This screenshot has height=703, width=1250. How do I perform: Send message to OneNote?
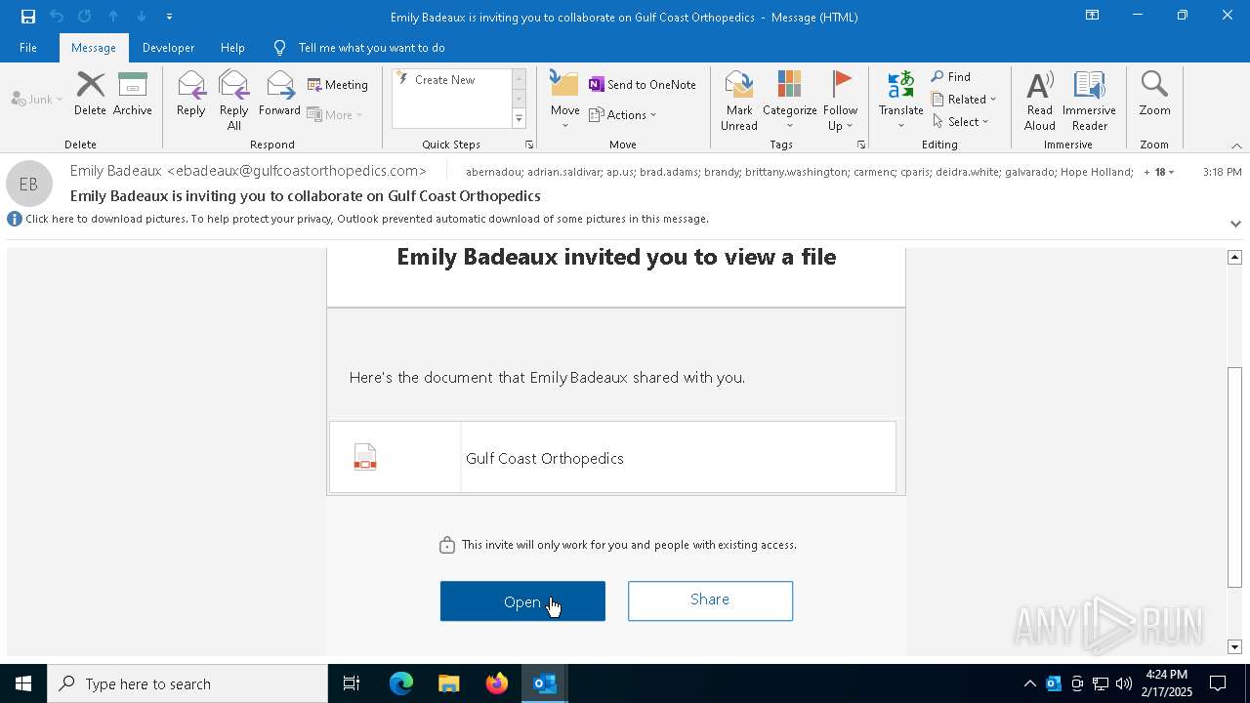pos(643,85)
